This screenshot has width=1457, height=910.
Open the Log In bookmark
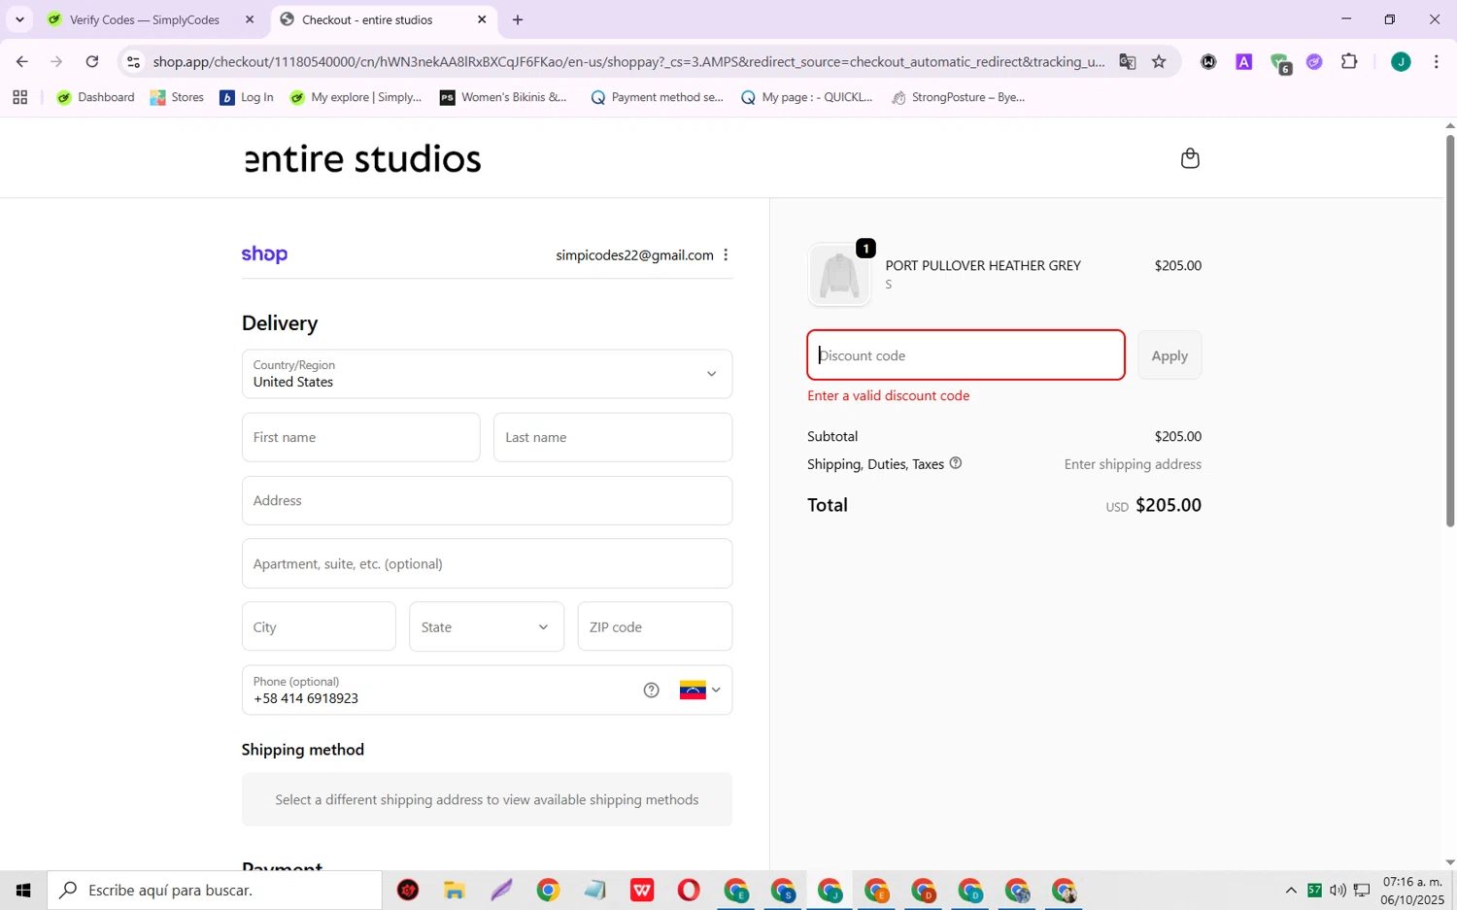point(247,97)
